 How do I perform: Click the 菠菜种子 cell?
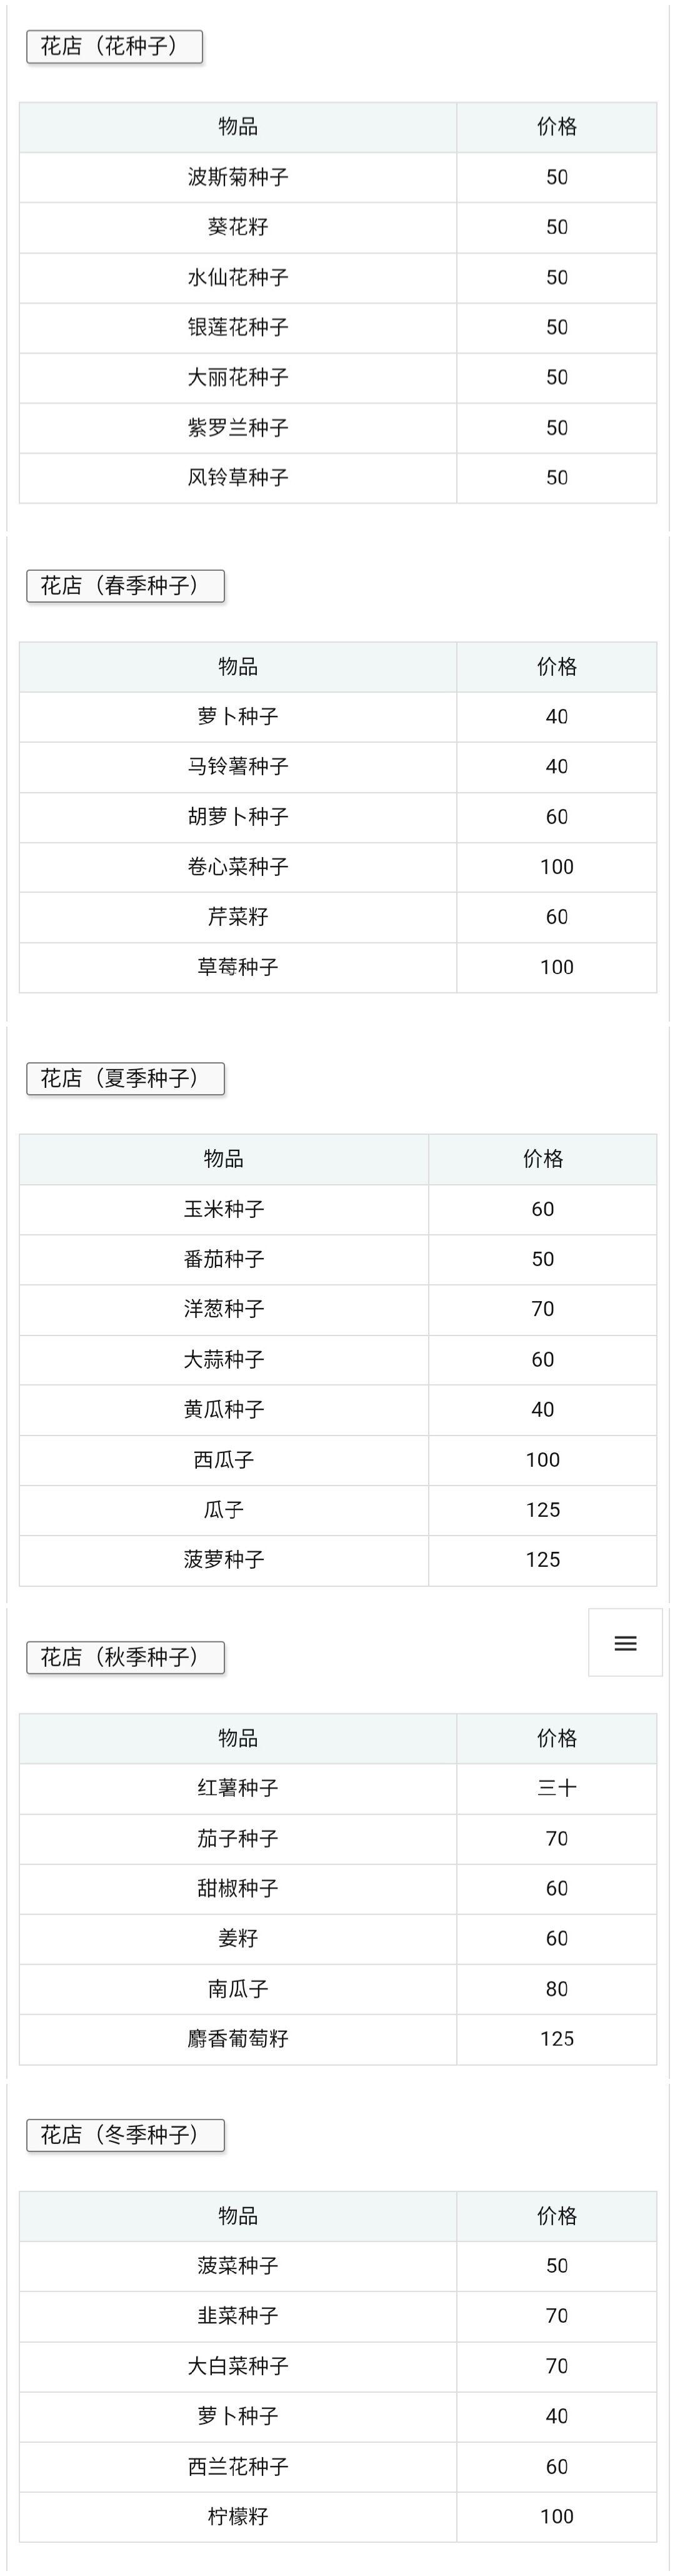238,2266
